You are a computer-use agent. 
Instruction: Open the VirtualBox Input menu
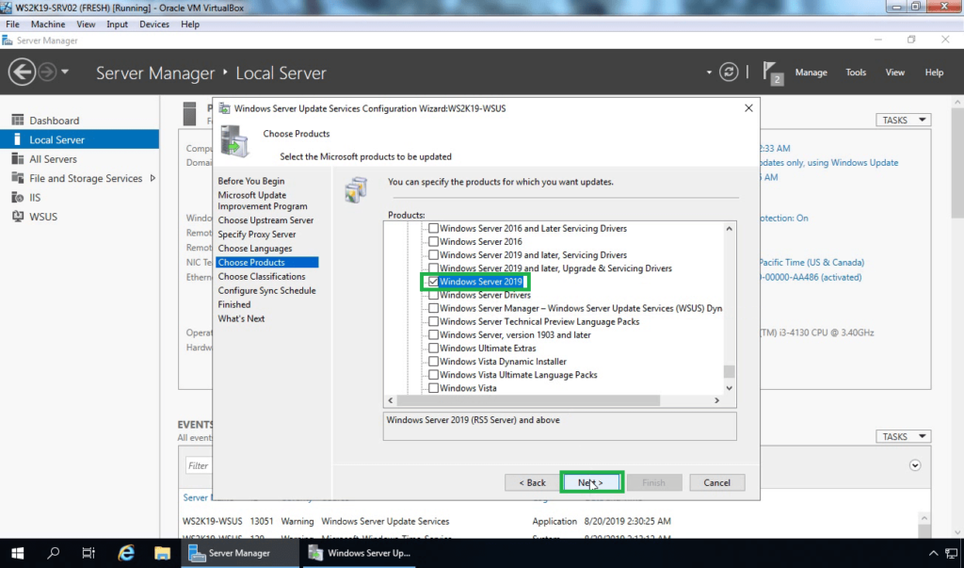pyautogui.click(x=117, y=24)
